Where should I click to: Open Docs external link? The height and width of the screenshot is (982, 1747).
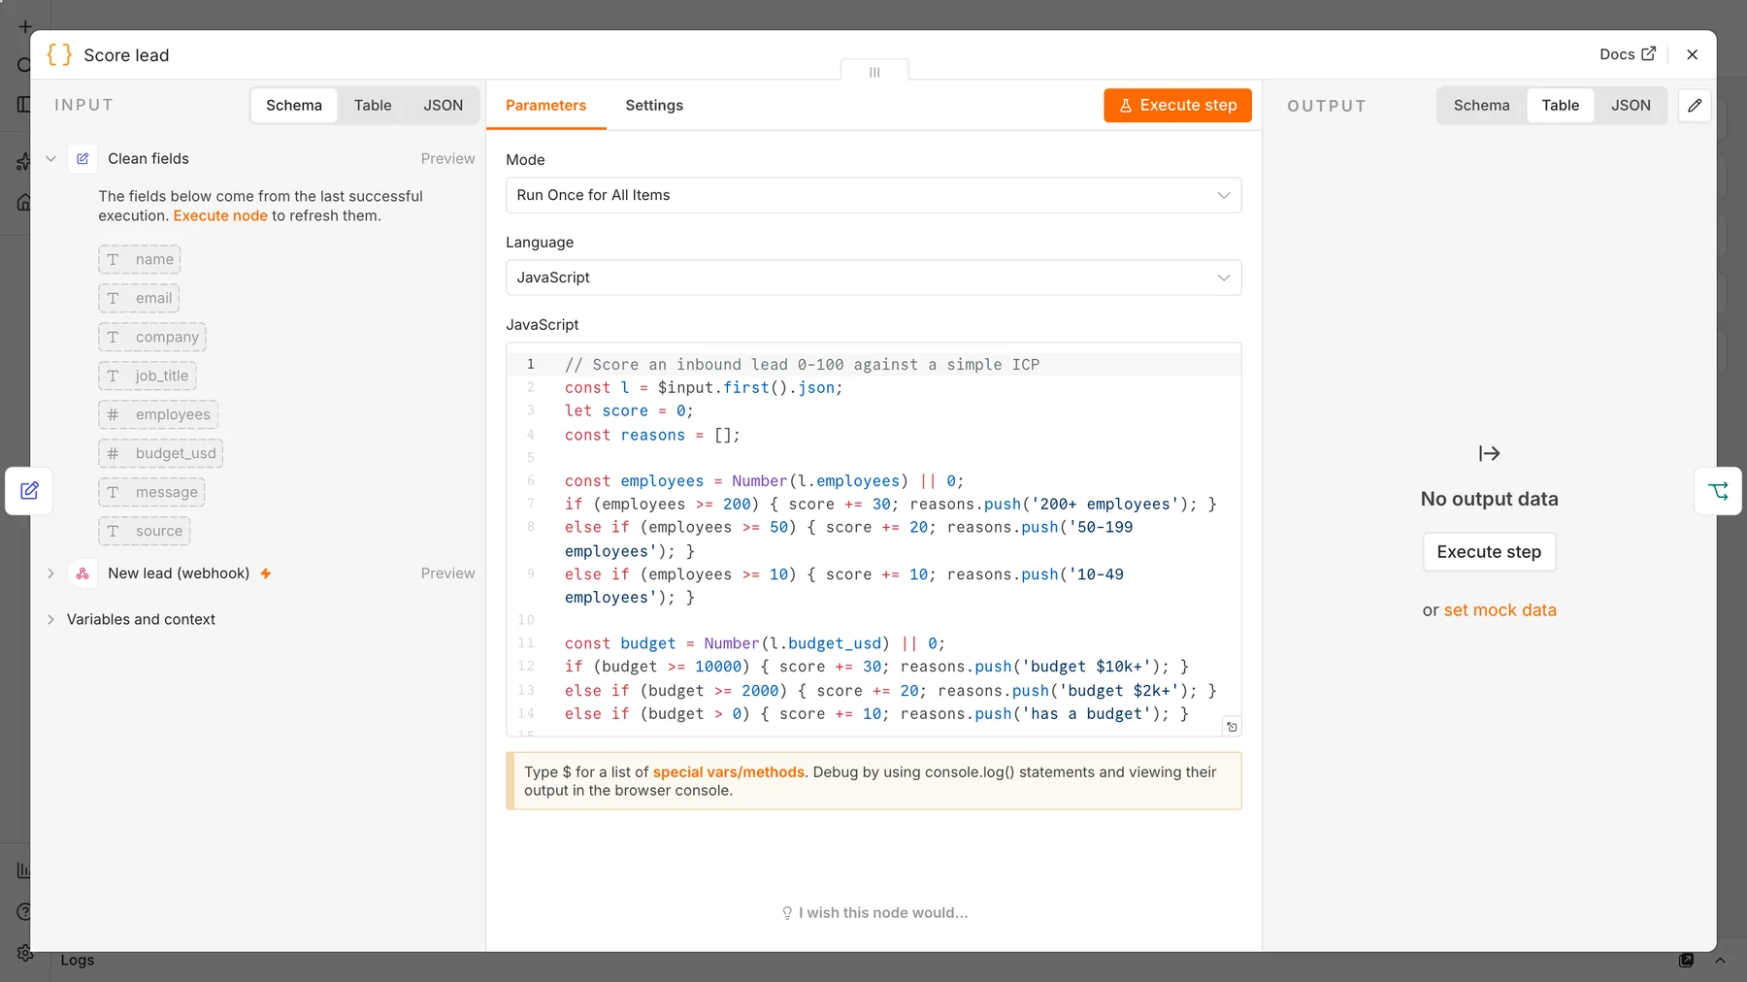click(x=1628, y=54)
